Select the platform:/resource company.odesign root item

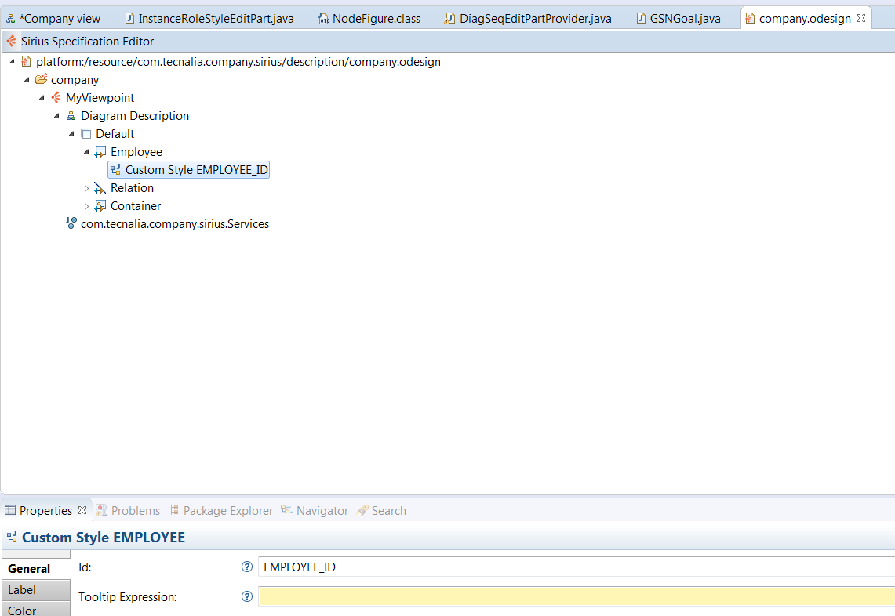[x=238, y=62]
